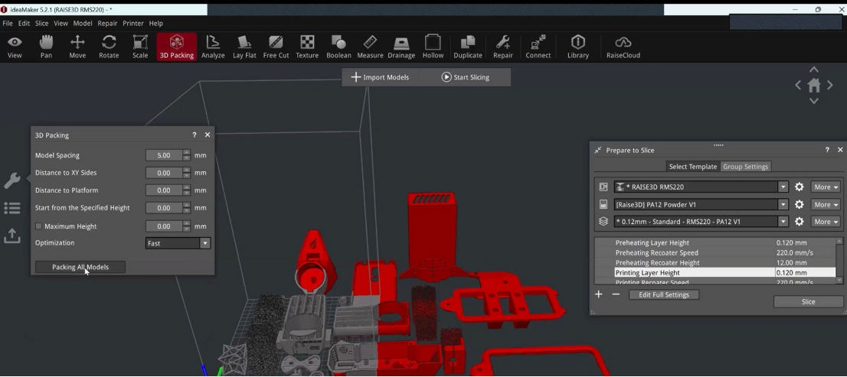Choose the Move tool
847x377 pixels.
click(77, 47)
